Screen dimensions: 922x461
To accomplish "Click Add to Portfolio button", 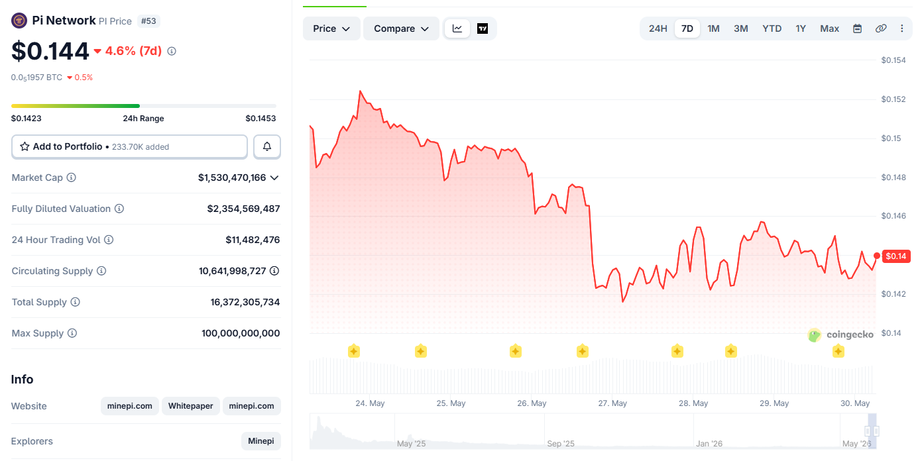I will click(129, 146).
